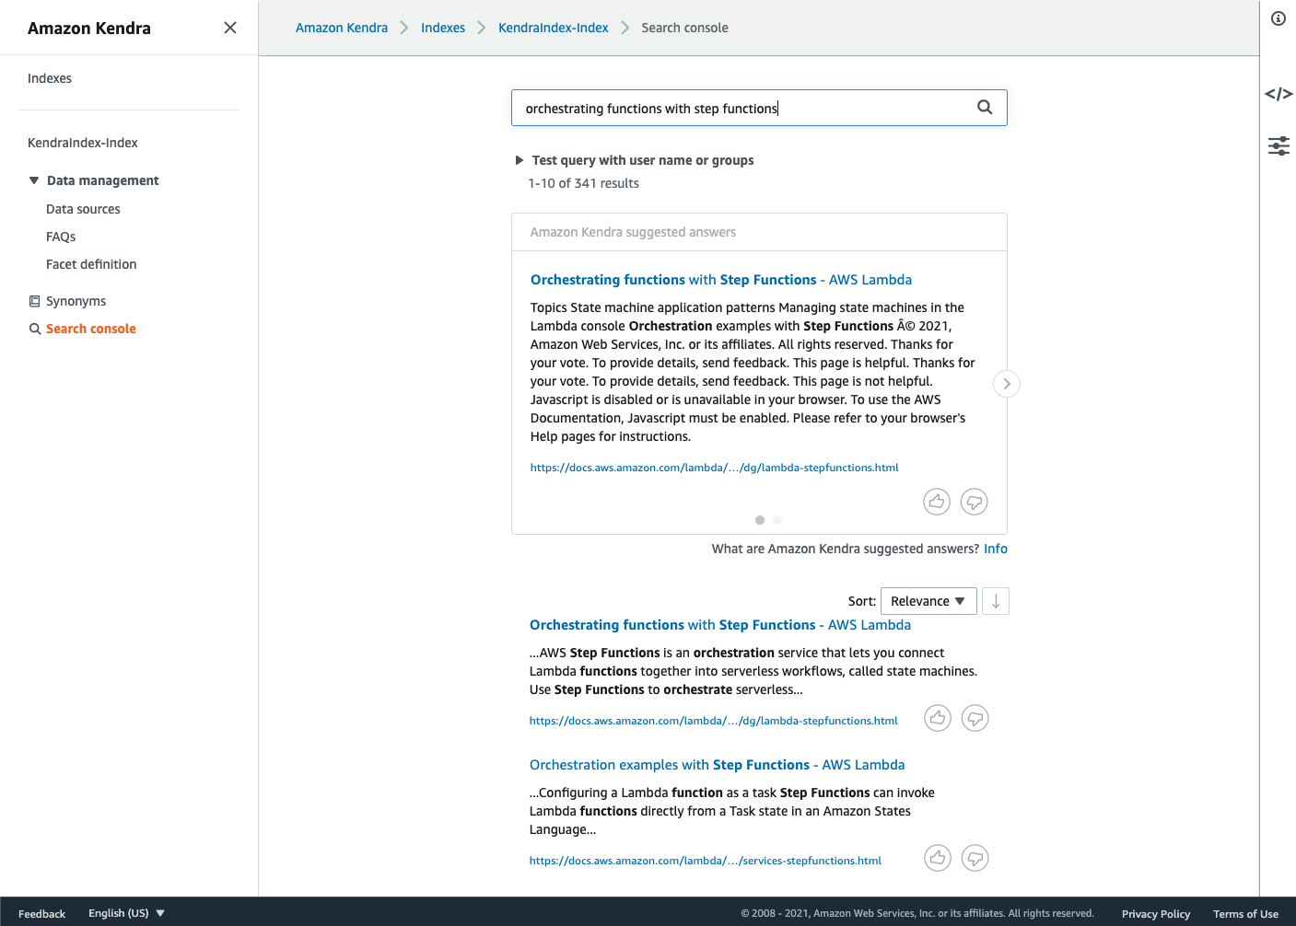Close the Amazon Kendra side navigation
This screenshot has width=1296, height=926.
click(x=230, y=28)
